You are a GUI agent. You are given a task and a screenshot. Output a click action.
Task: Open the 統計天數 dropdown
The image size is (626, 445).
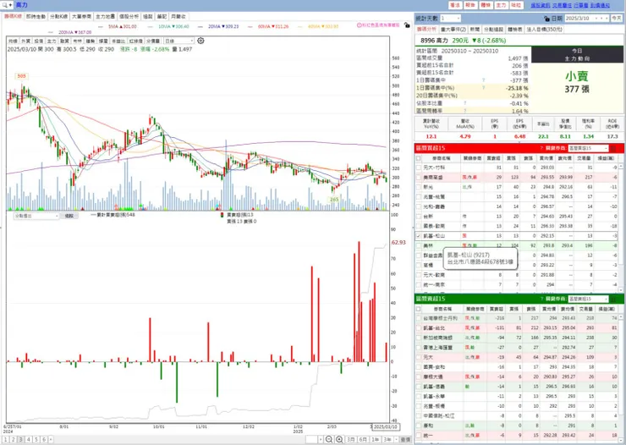(x=450, y=19)
